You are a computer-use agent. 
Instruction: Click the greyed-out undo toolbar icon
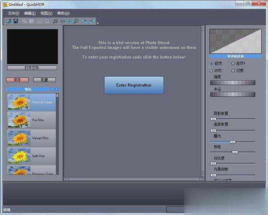point(40,21)
